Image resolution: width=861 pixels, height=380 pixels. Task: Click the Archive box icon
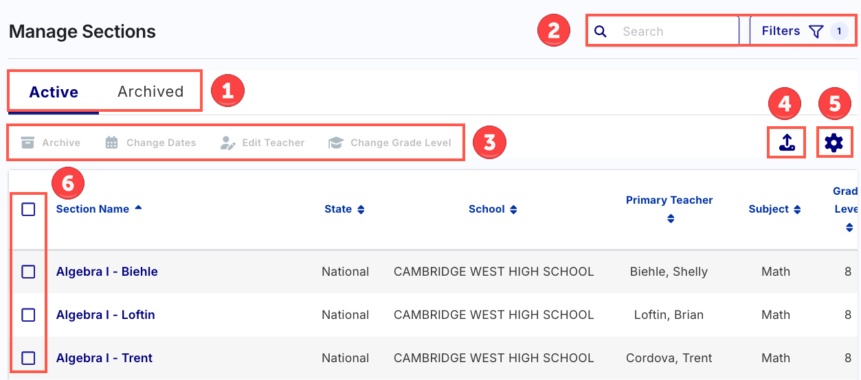pos(27,143)
